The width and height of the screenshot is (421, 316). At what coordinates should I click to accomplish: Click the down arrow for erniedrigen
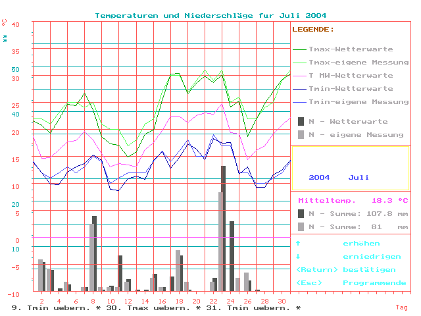(x=298, y=257)
